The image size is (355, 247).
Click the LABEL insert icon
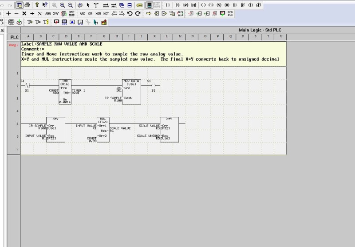pyautogui.click(x=114, y=5)
